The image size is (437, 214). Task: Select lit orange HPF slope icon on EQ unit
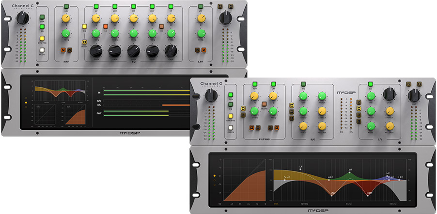63,50
